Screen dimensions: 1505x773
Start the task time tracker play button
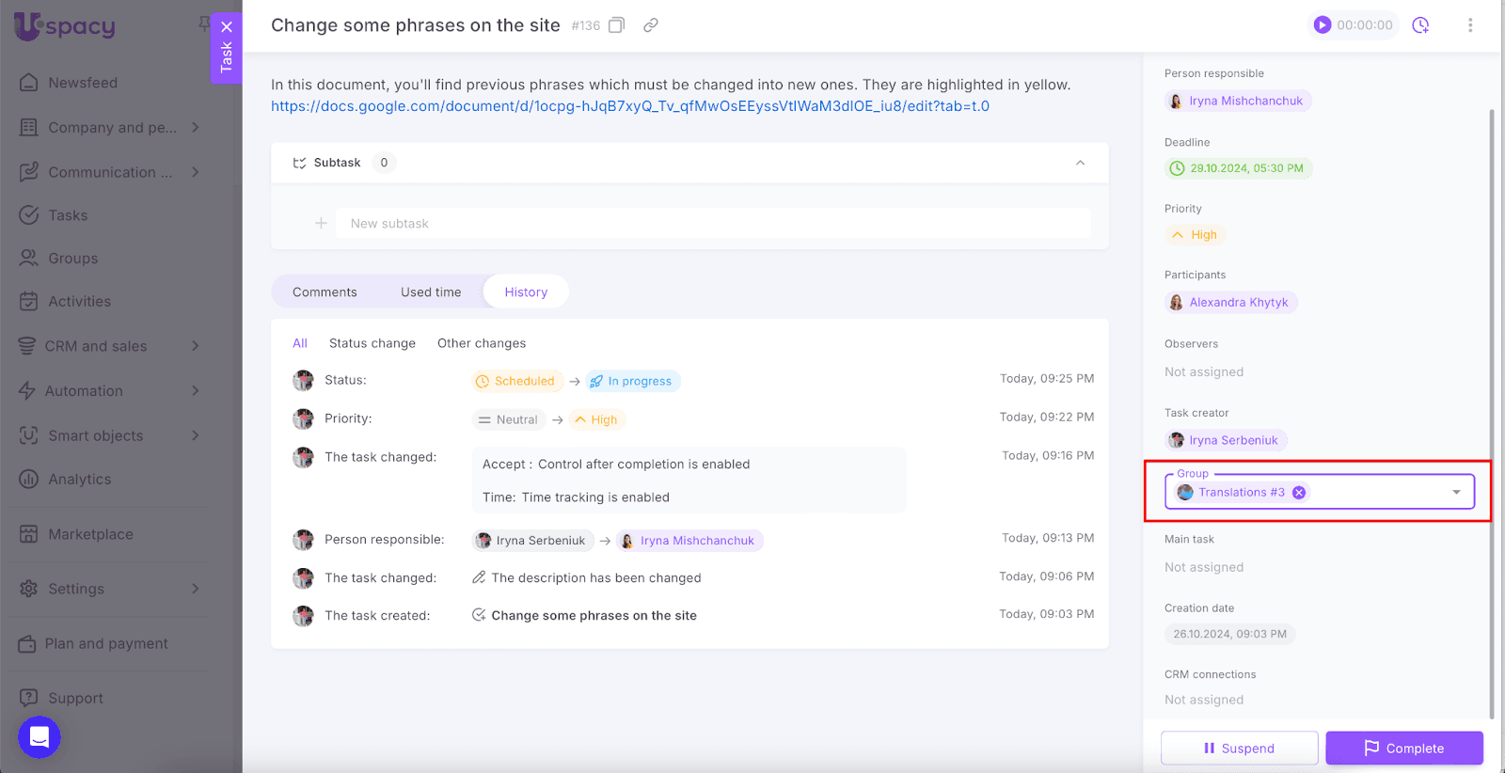[x=1323, y=25]
